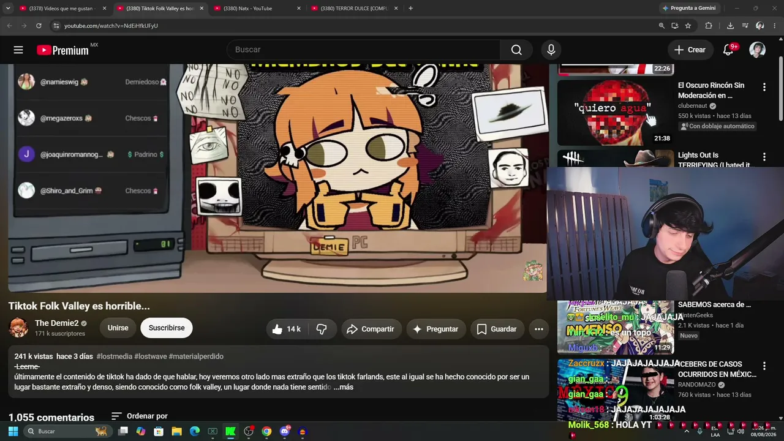Dislike the video with thumbs down
This screenshot has width=784, height=441.
pos(322,329)
